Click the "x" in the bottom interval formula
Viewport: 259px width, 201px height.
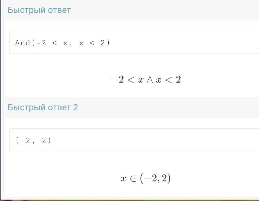[123, 179]
